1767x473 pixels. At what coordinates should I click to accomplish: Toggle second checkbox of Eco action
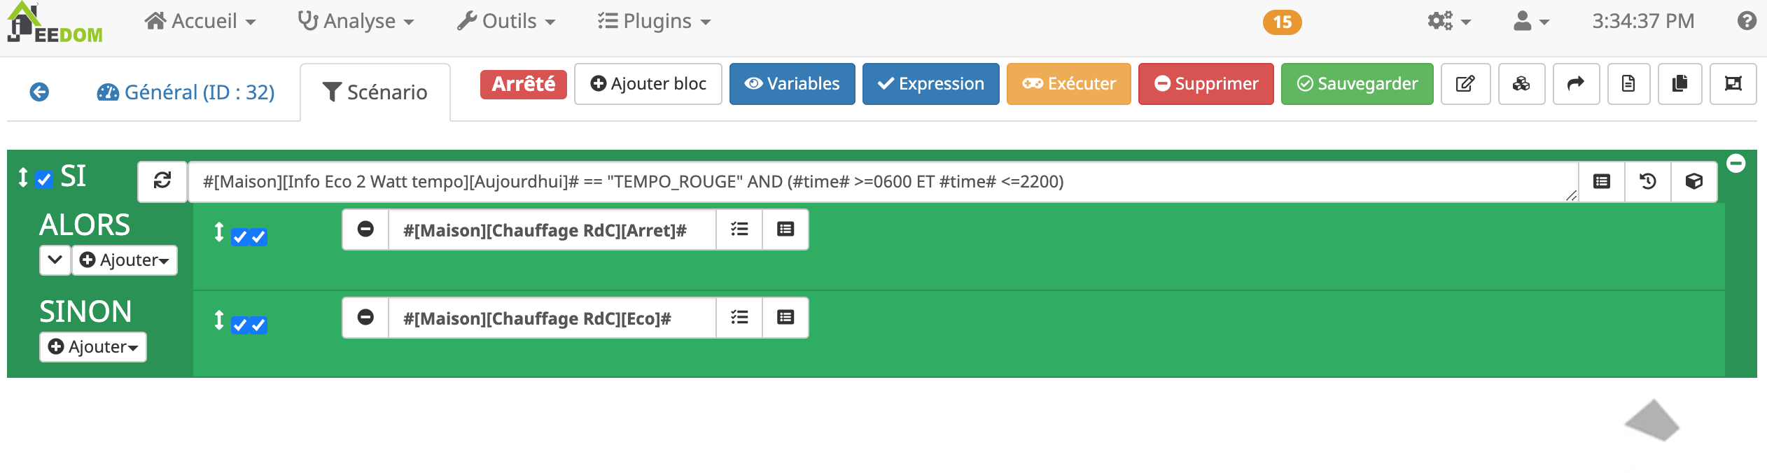click(x=259, y=325)
